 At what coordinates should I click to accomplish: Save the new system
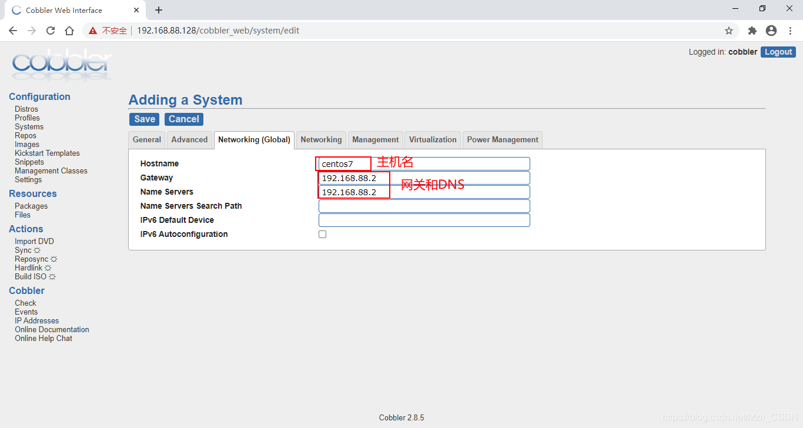pyautogui.click(x=145, y=119)
